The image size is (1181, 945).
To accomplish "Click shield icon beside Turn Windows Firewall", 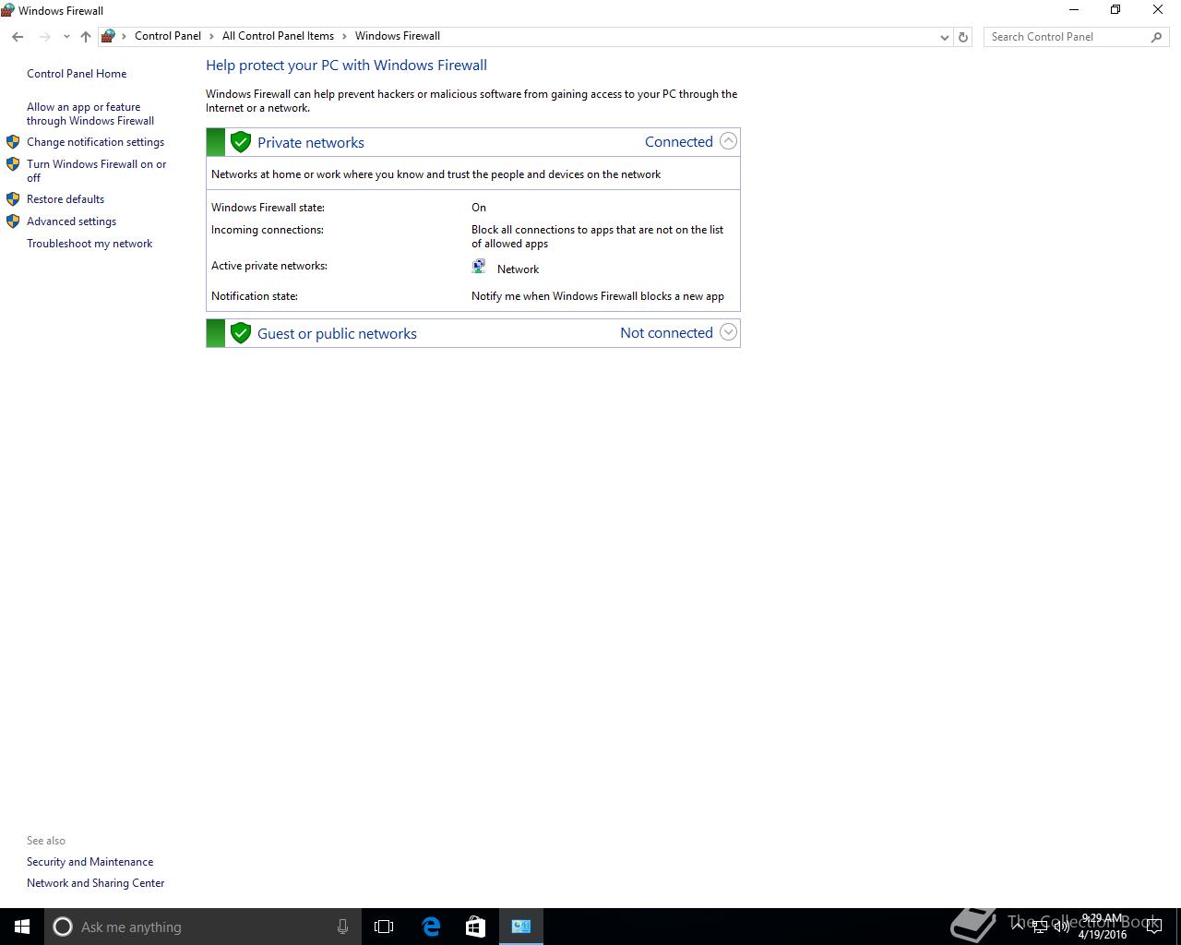I will [x=13, y=164].
